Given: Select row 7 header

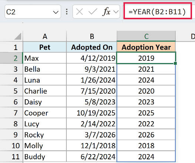Looking at the screenshot, I should click(11, 113).
